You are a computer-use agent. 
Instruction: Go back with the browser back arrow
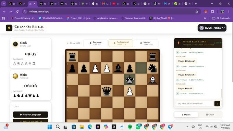click(4, 11)
